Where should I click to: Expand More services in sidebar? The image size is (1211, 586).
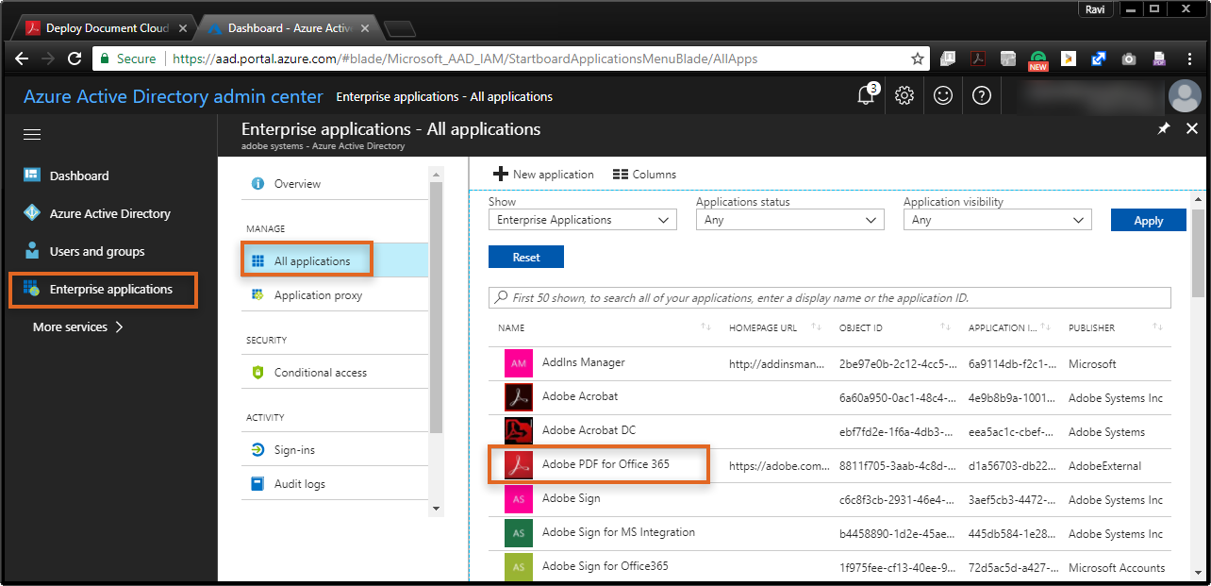(78, 327)
